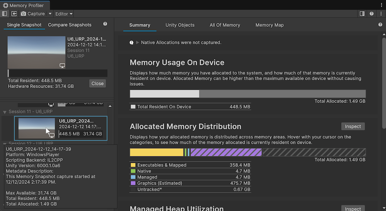Screen dimensions: 386x211
Task: Open the Summary tab
Action: 140,25
